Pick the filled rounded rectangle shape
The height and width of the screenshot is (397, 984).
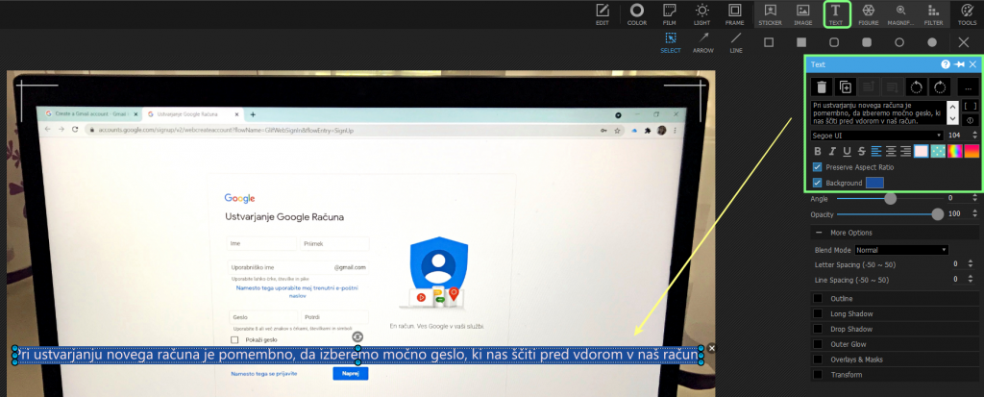coord(867,42)
